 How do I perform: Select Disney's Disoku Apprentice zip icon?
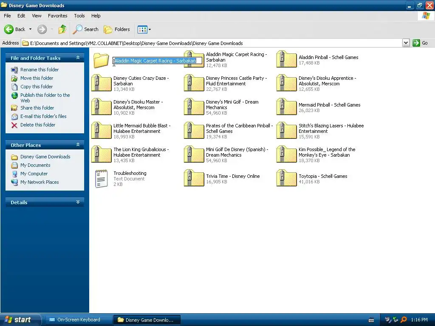[286, 83]
